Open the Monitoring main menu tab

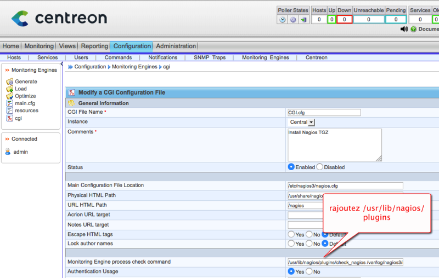pyautogui.click(x=38, y=47)
